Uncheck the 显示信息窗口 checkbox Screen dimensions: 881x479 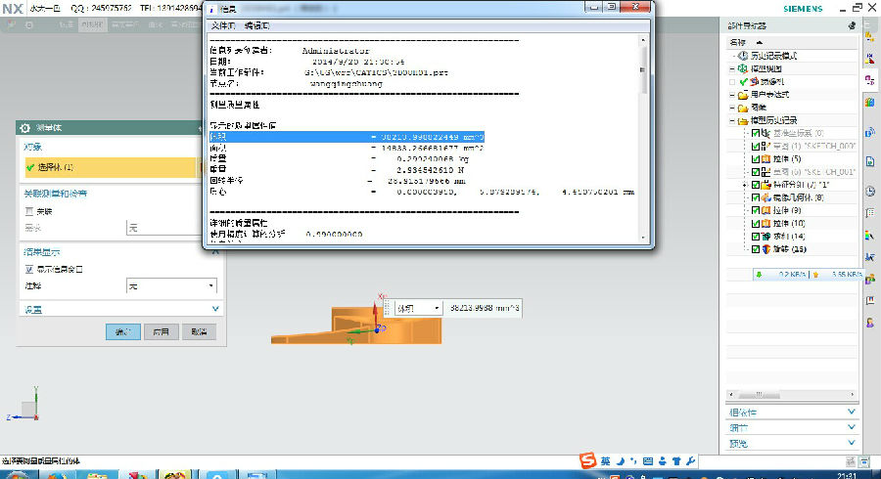click(x=29, y=269)
